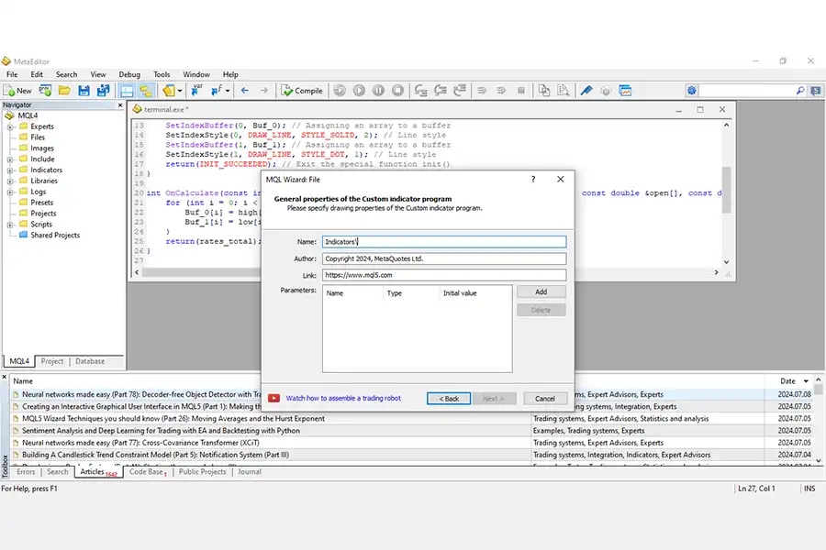Open the File menu
The width and height of the screenshot is (826, 550).
coord(12,75)
